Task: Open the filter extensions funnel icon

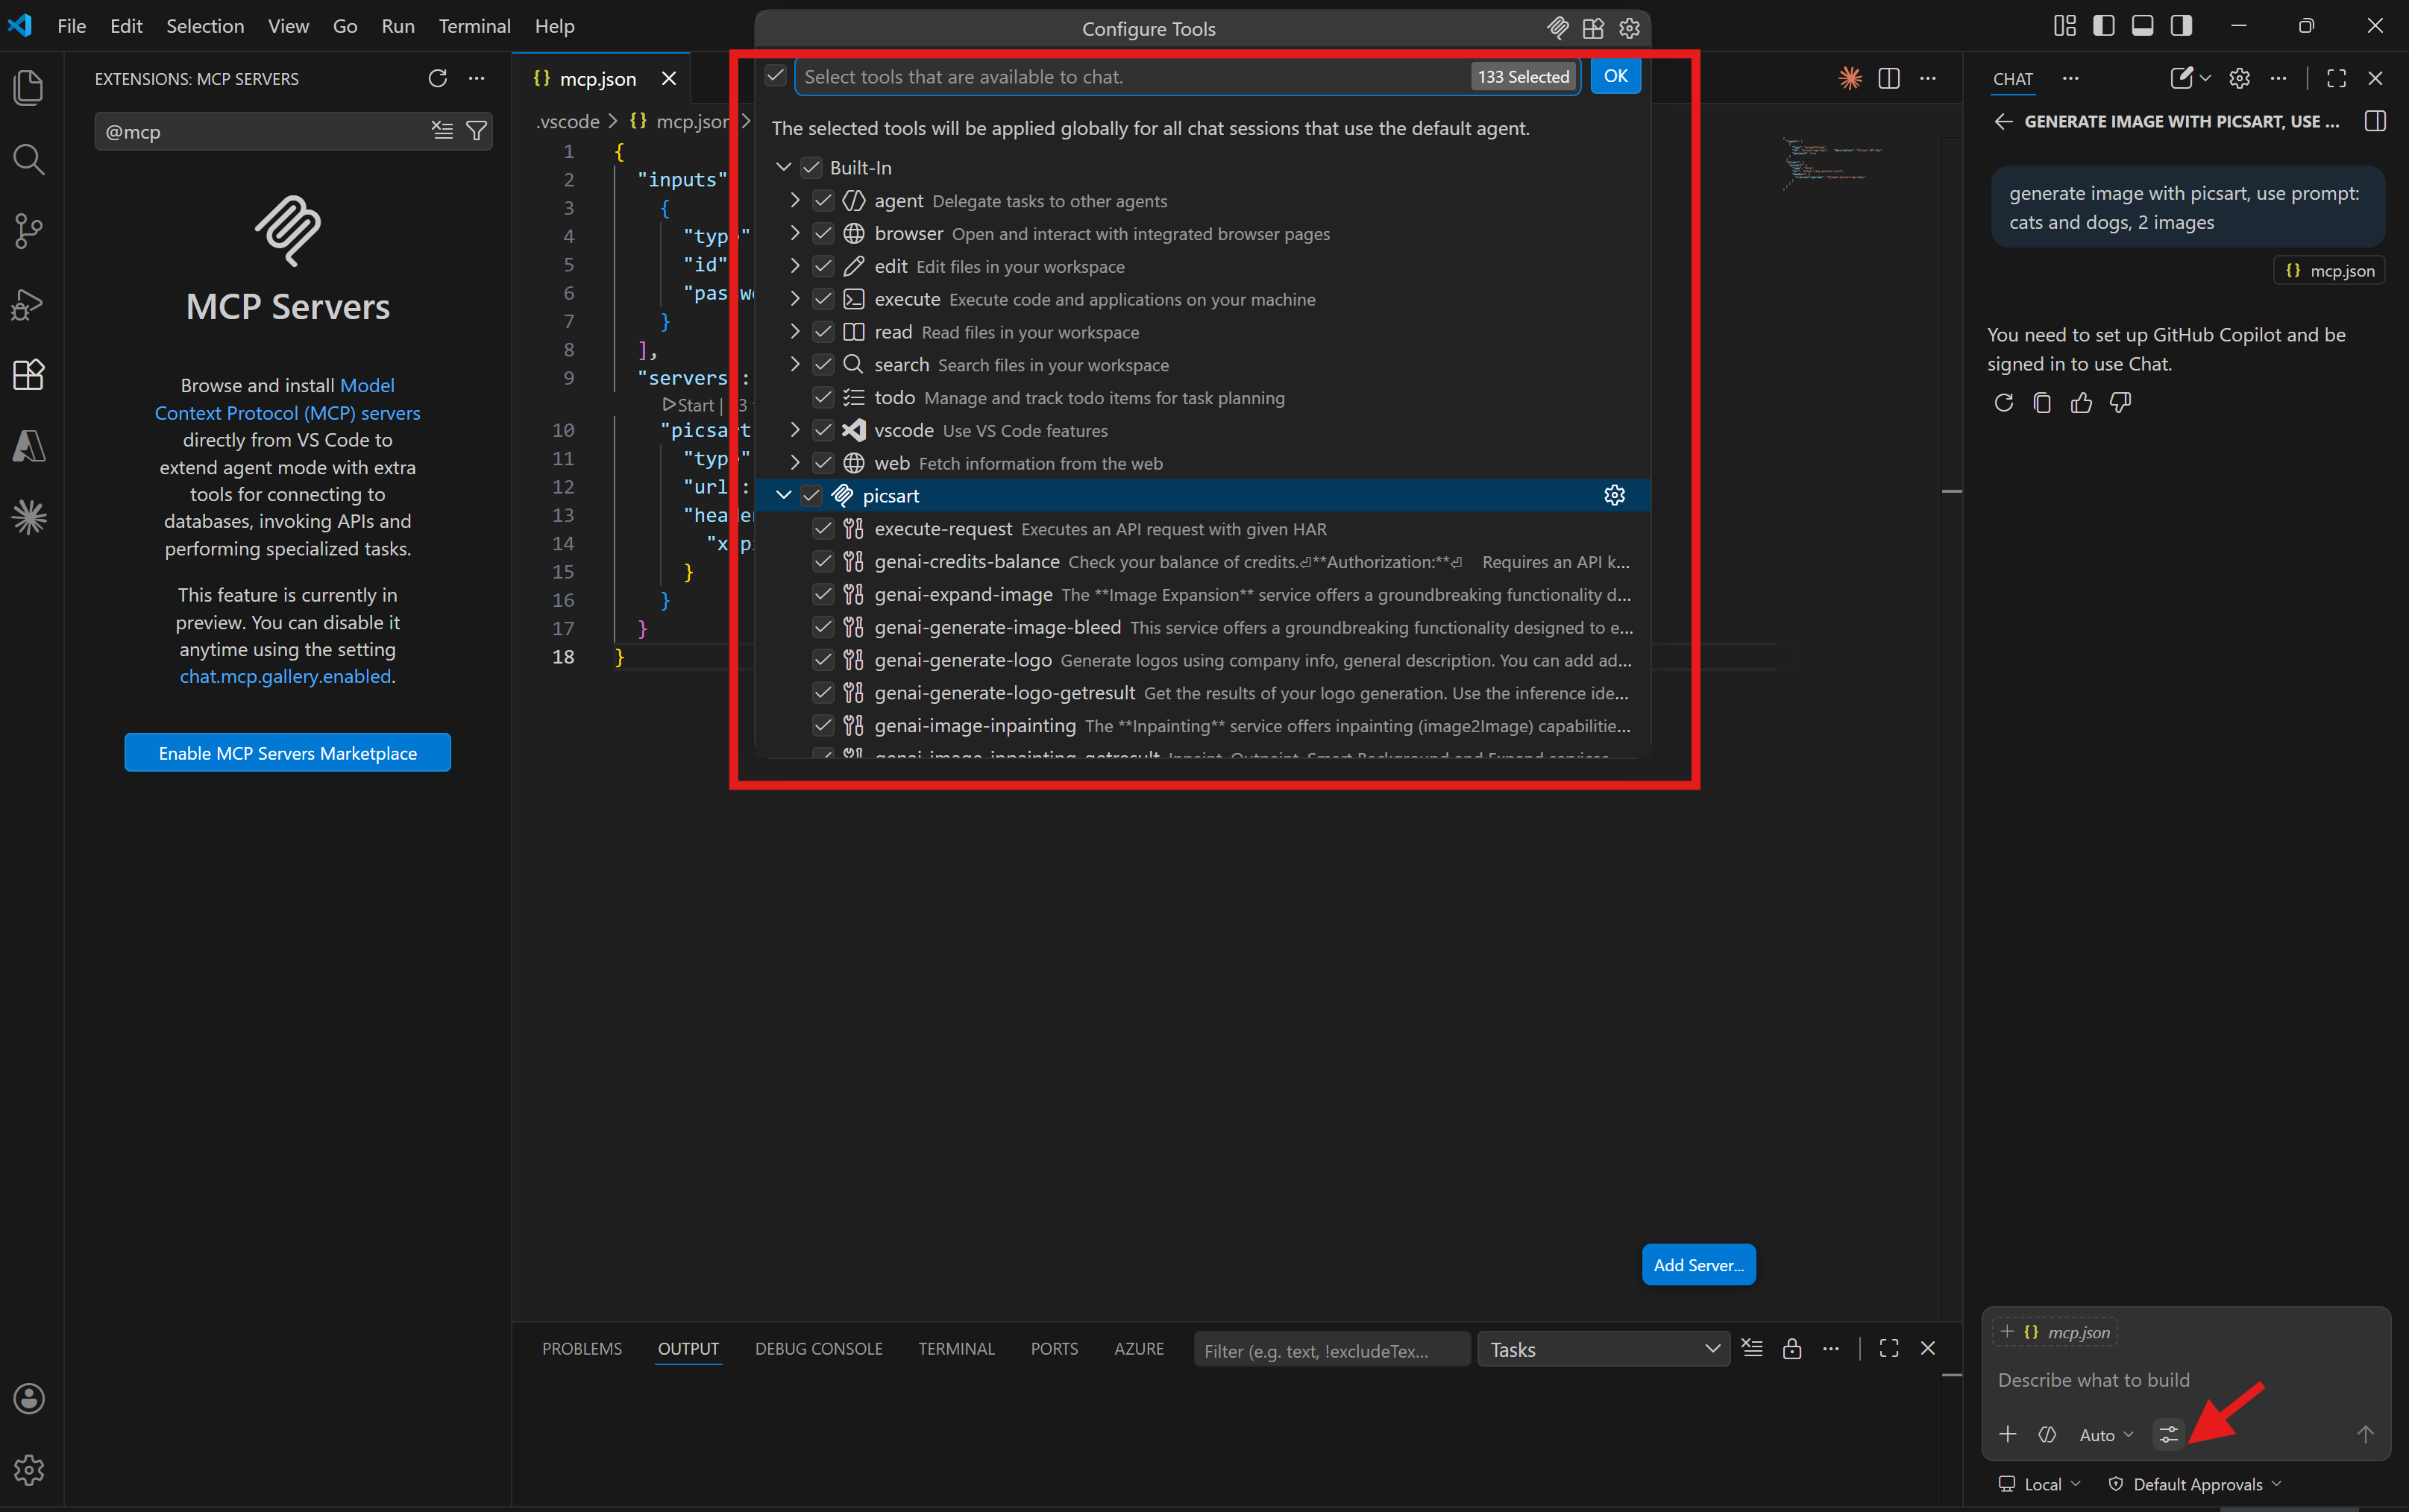Action: pyautogui.click(x=477, y=131)
